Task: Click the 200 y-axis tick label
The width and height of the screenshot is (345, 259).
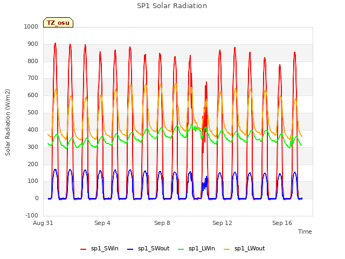Action: pyautogui.click(x=33, y=164)
